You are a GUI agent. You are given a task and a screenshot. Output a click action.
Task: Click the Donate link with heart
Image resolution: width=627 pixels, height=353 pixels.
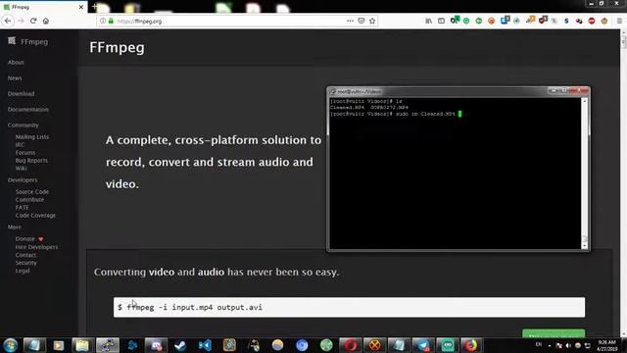tap(29, 239)
